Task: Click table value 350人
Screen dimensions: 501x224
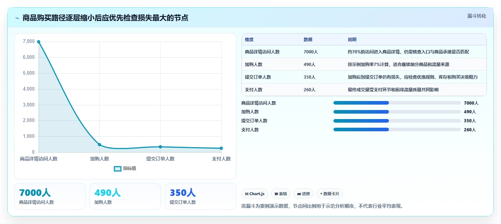Action: (x=309, y=77)
